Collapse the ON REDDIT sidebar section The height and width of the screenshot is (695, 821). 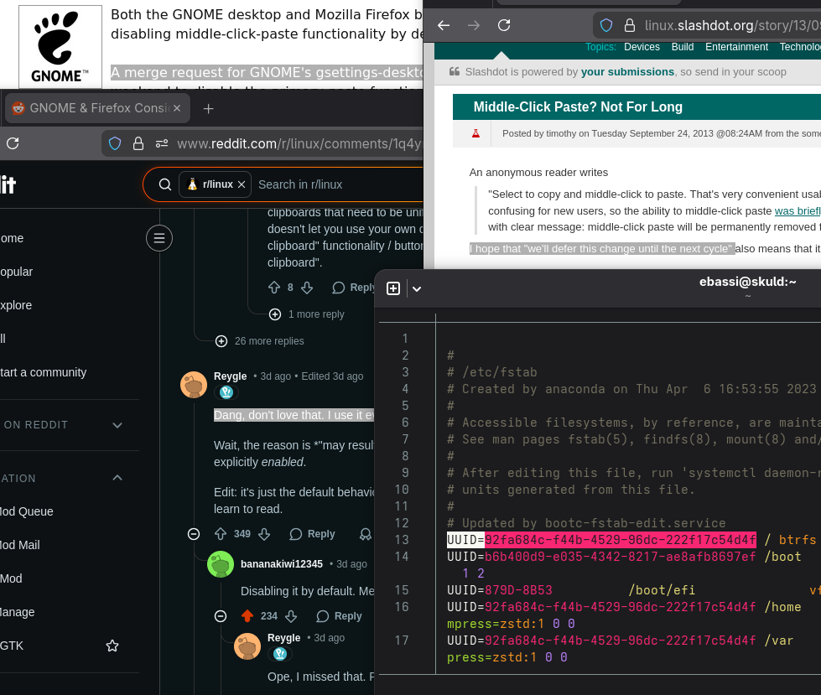117,425
